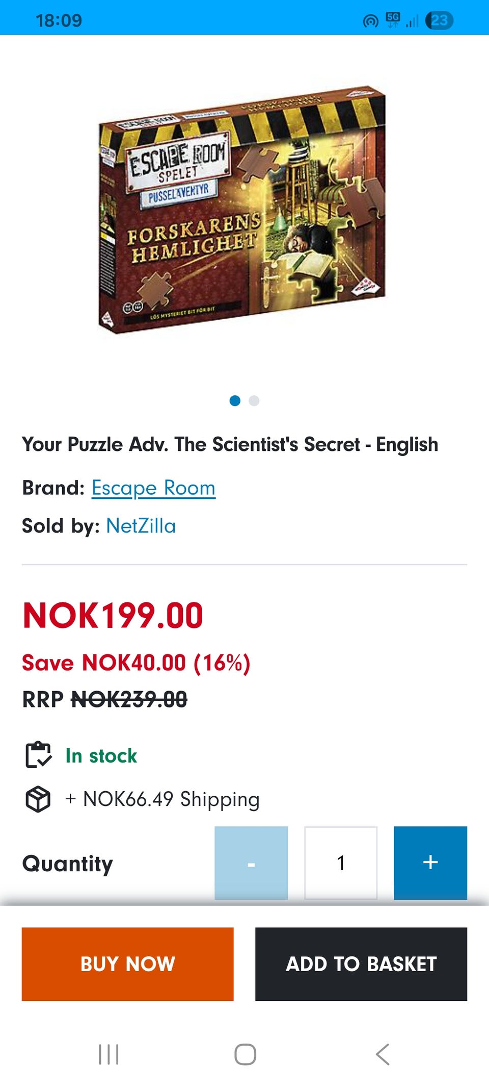
Task: Open the Escape Room brand link
Action: click(x=153, y=488)
